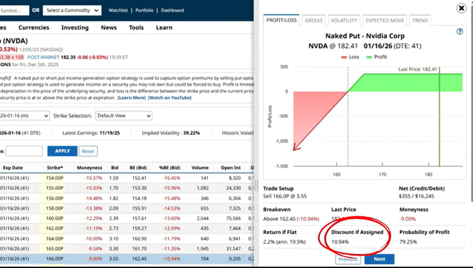Viewport: 473px width, 268px height.
Task: Click the APPLY button
Action: coord(62,151)
